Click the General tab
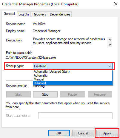Screen dimensions: 120x138 tap(9, 14)
